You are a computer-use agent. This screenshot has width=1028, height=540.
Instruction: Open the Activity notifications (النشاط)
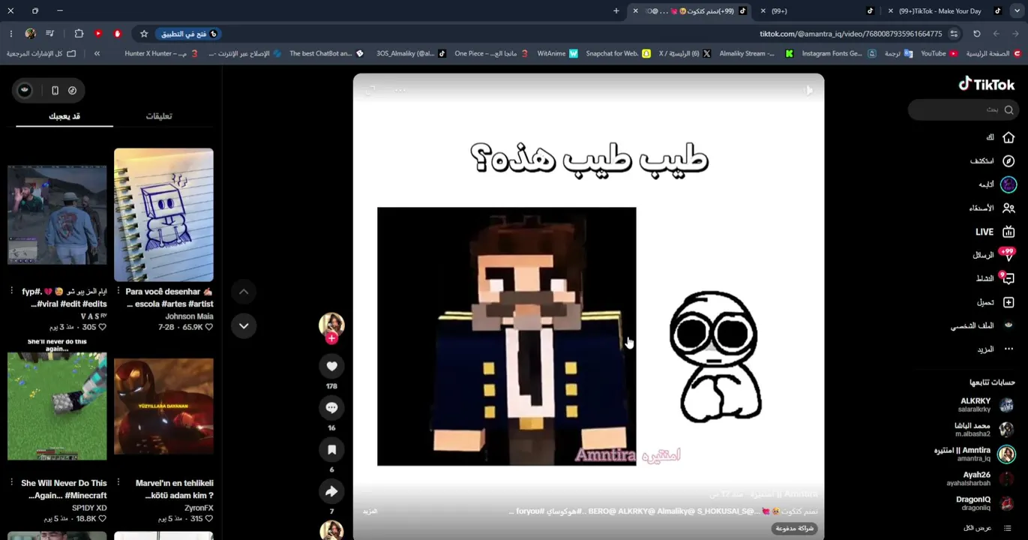pos(995,278)
